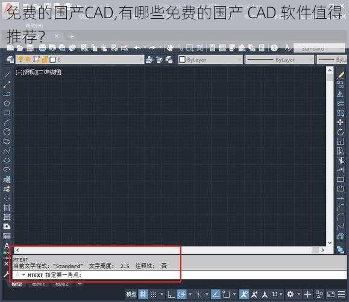The image size is (349, 302).
Task: Expand the workspace switching gear arrow
Action: (299, 294)
